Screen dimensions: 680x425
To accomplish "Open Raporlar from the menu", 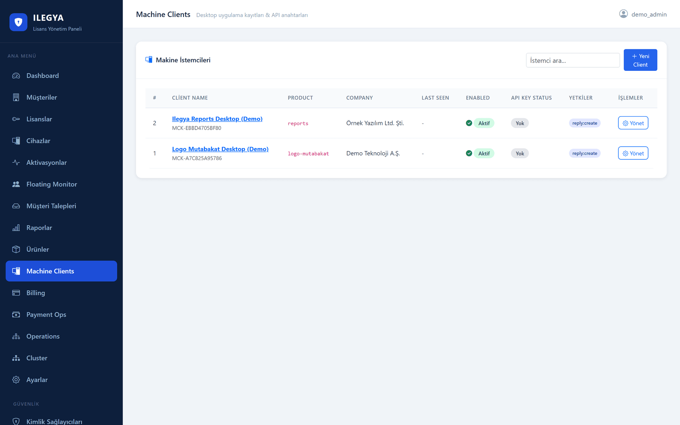I will (61, 228).
